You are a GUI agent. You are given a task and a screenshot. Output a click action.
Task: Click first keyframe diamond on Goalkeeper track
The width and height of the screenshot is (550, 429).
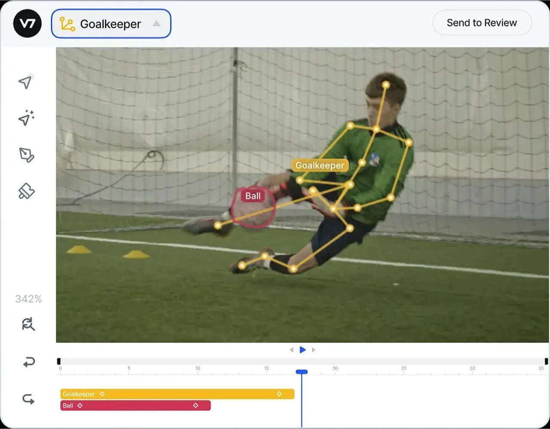[102, 394]
